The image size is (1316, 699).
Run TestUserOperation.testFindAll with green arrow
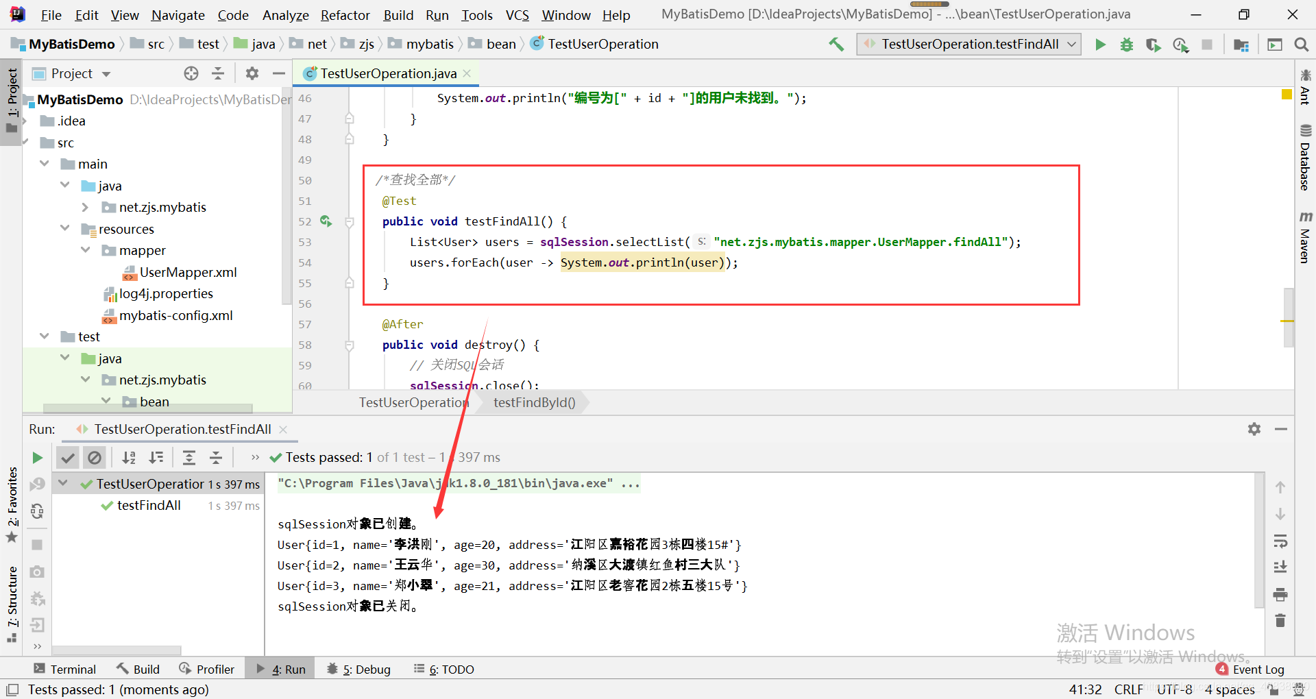[x=1101, y=45]
